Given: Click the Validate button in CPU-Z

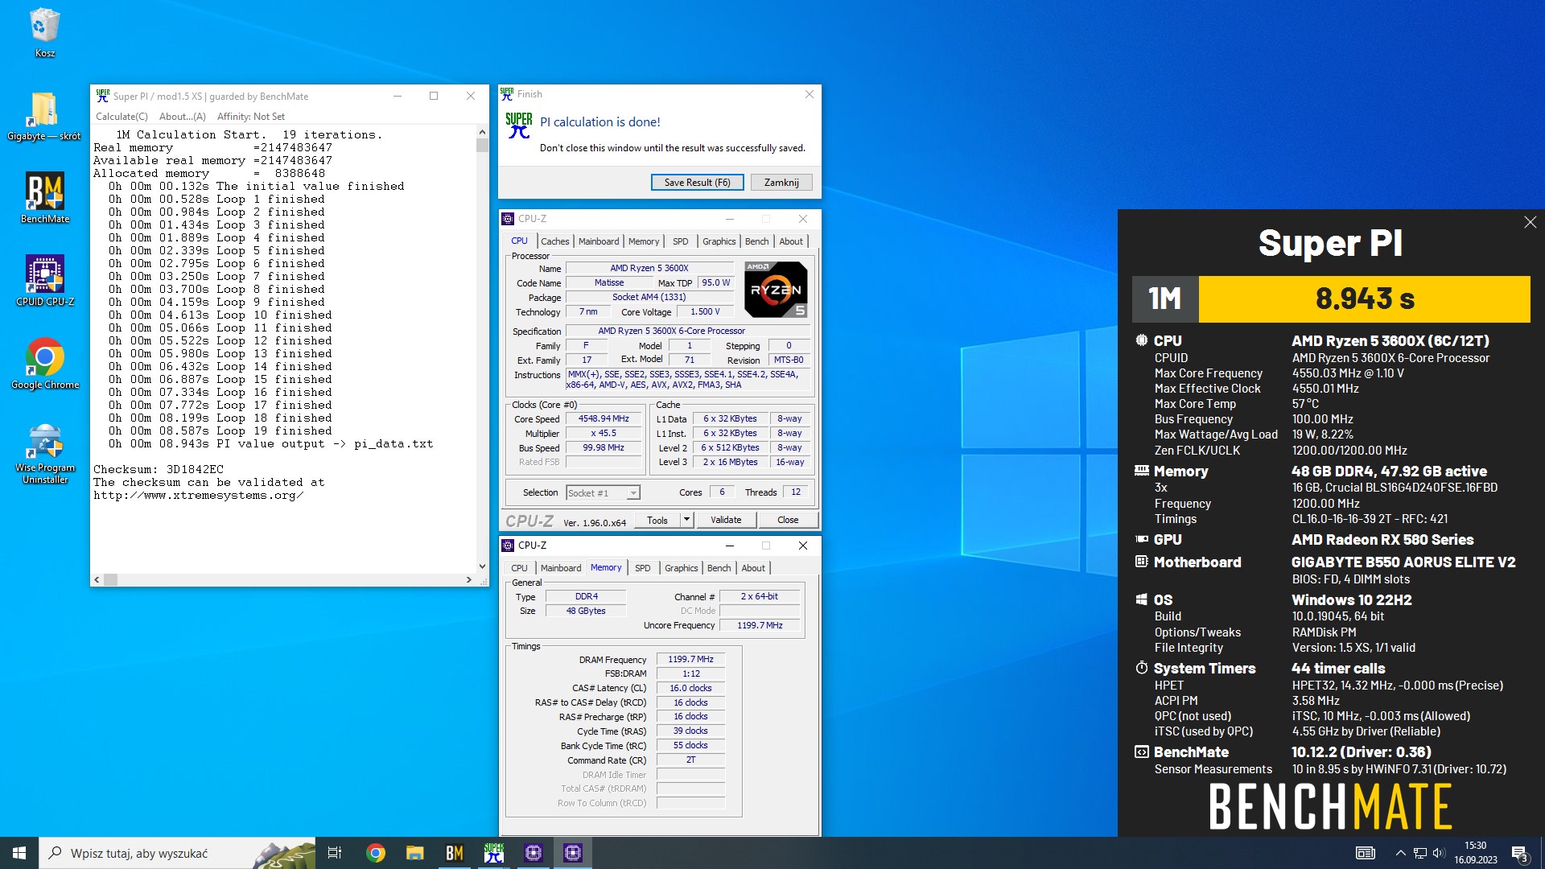Looking at the screenshot, I should point(726,521).
